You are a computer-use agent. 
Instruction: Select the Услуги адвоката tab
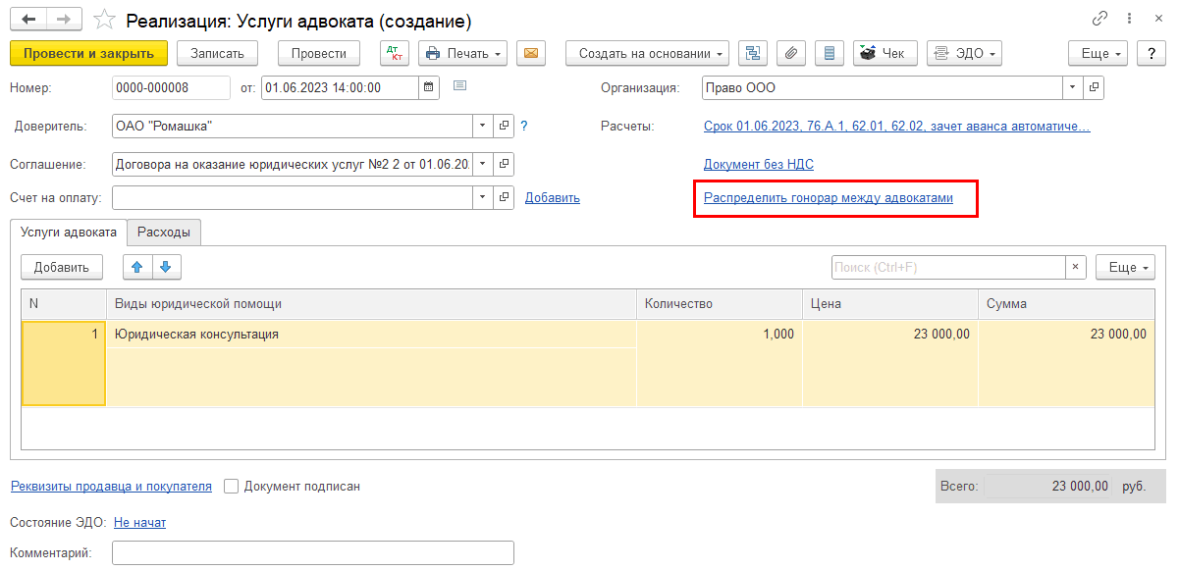coord(69,232)
